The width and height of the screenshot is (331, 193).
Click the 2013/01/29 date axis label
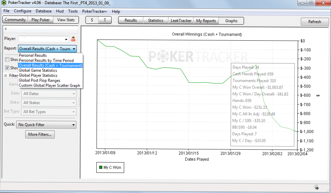pyautogui.click(x=230, y=153)
